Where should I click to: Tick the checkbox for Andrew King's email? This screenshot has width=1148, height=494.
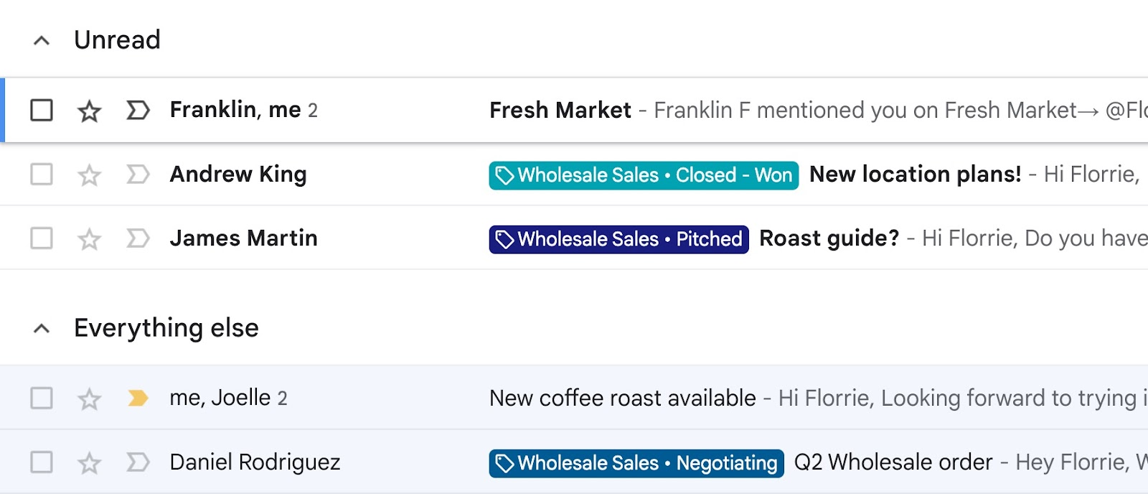(x=42, y=174)
